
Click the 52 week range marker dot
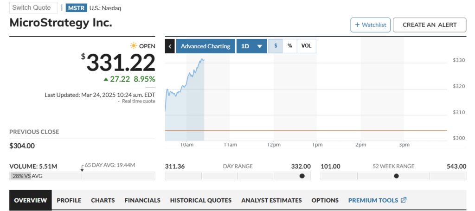[396, 176]
